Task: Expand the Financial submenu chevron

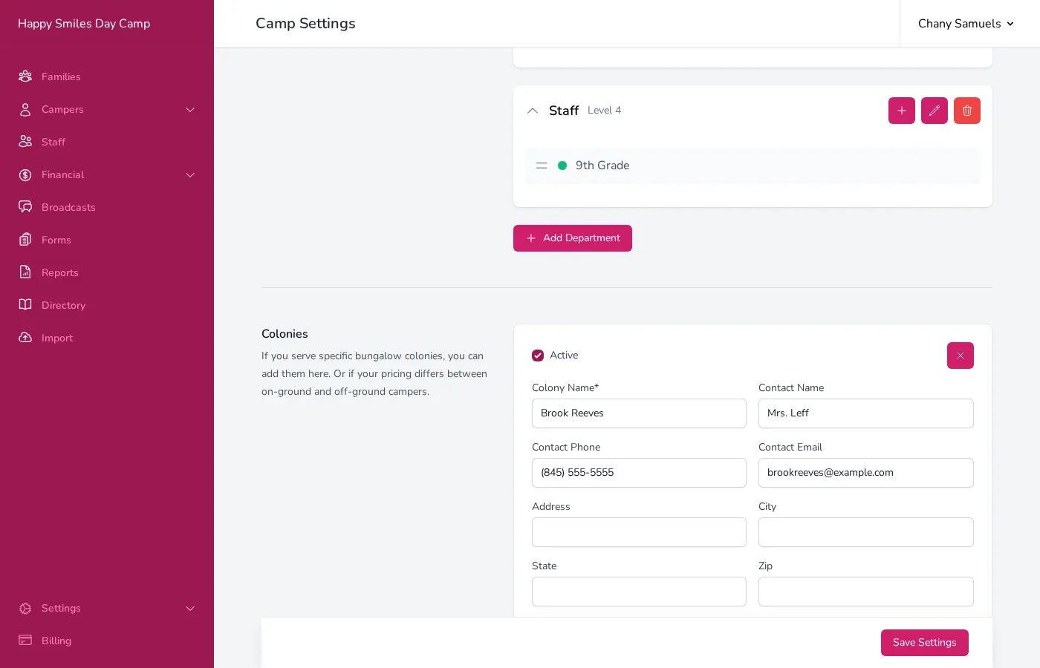Action: (x=190, y=175)
